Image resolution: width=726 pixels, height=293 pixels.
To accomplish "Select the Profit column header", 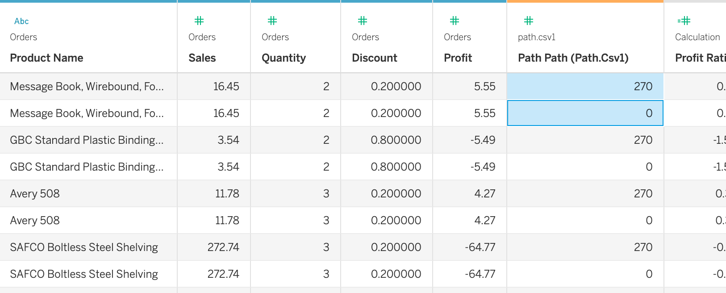I will click(x=458, y=58).
